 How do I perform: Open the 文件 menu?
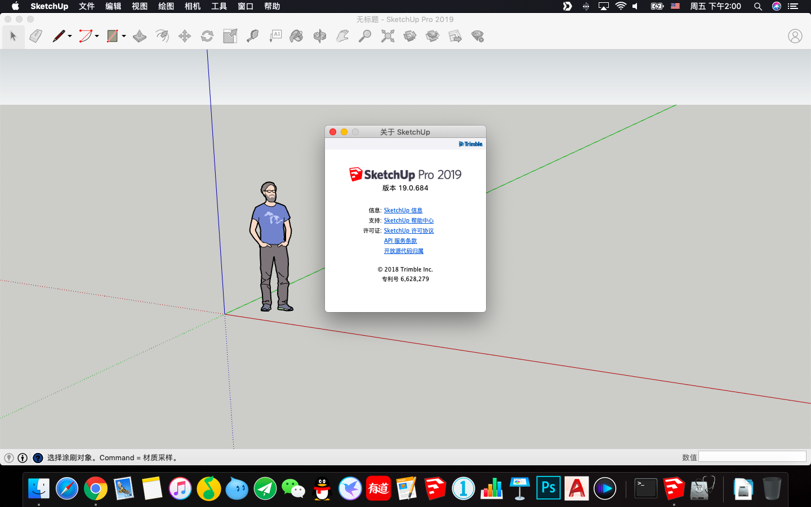[x=87, y=6]
